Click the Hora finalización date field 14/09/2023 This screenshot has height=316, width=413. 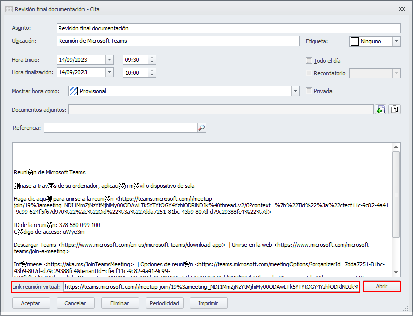(x=81, y=72)
